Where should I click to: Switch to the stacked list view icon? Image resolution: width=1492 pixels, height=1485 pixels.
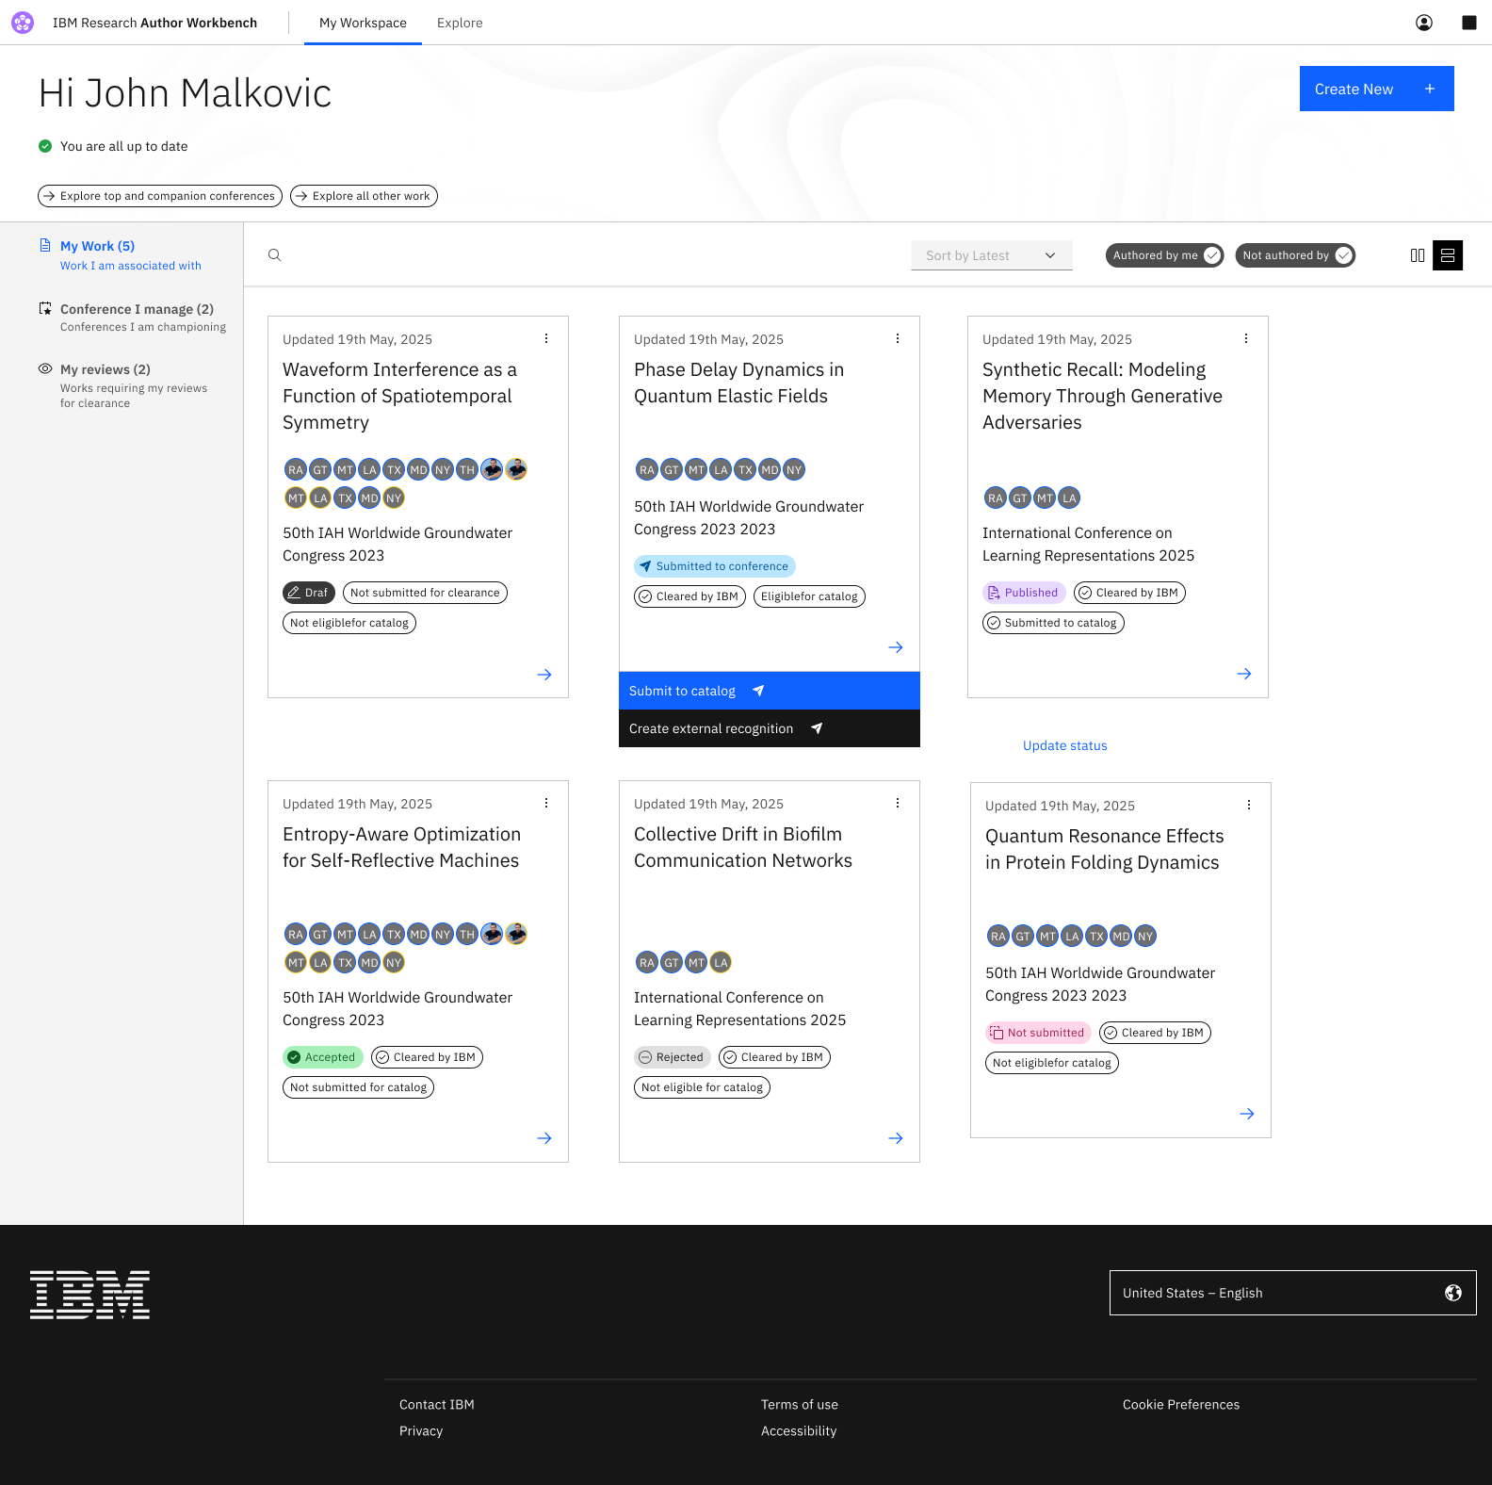(1448, 255)
